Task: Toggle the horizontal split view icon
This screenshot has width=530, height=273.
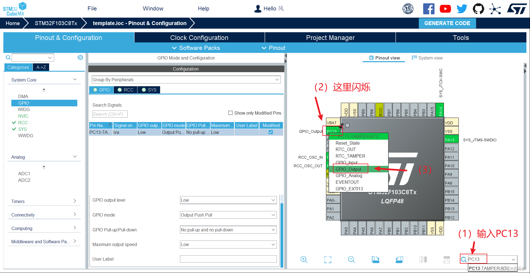Action: click(447, 259)
